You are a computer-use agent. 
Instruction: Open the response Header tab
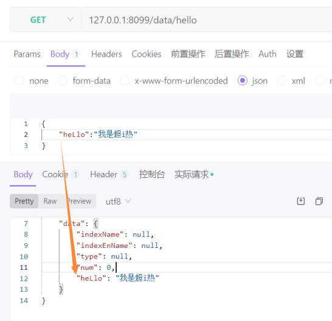[108, 174]
